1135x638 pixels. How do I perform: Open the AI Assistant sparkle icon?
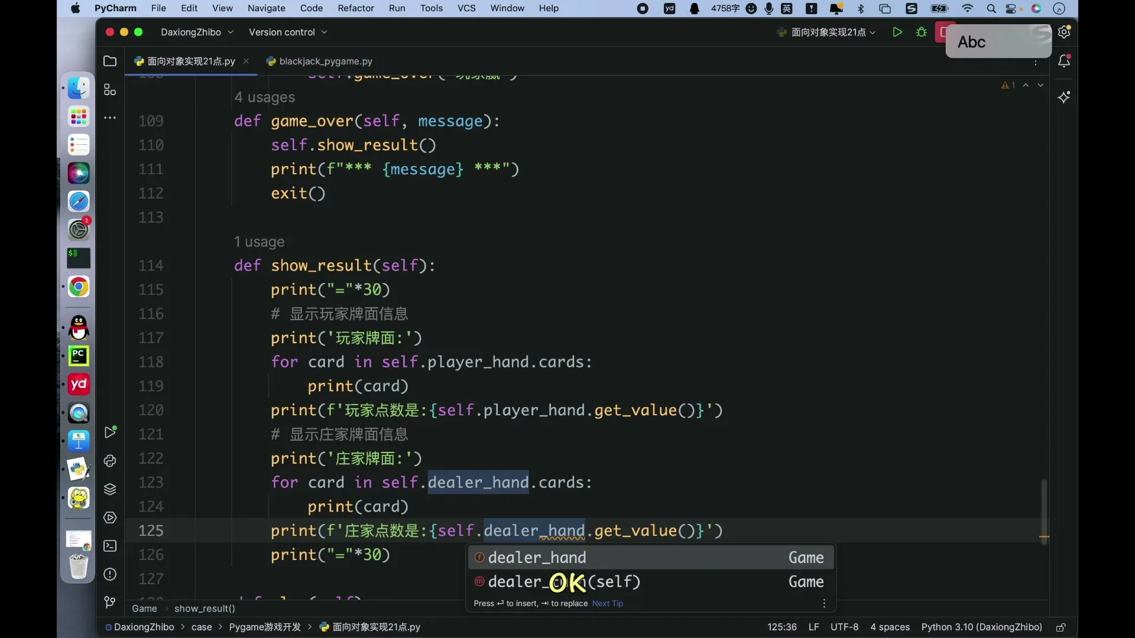[1064, 97]
